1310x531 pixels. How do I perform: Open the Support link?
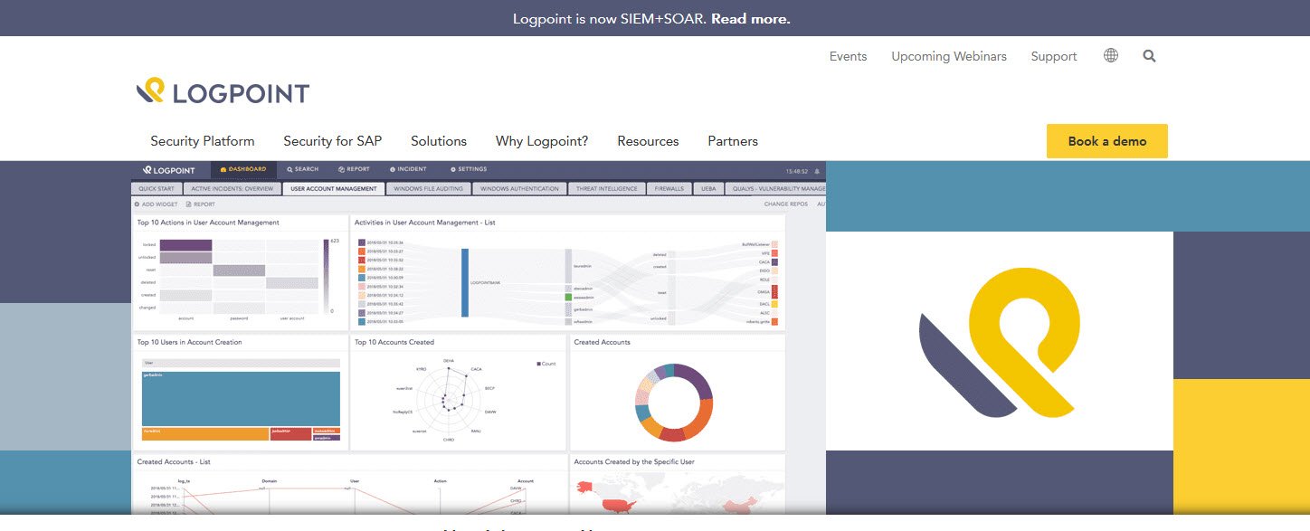pyautogui.click(x=1054, y=56)
